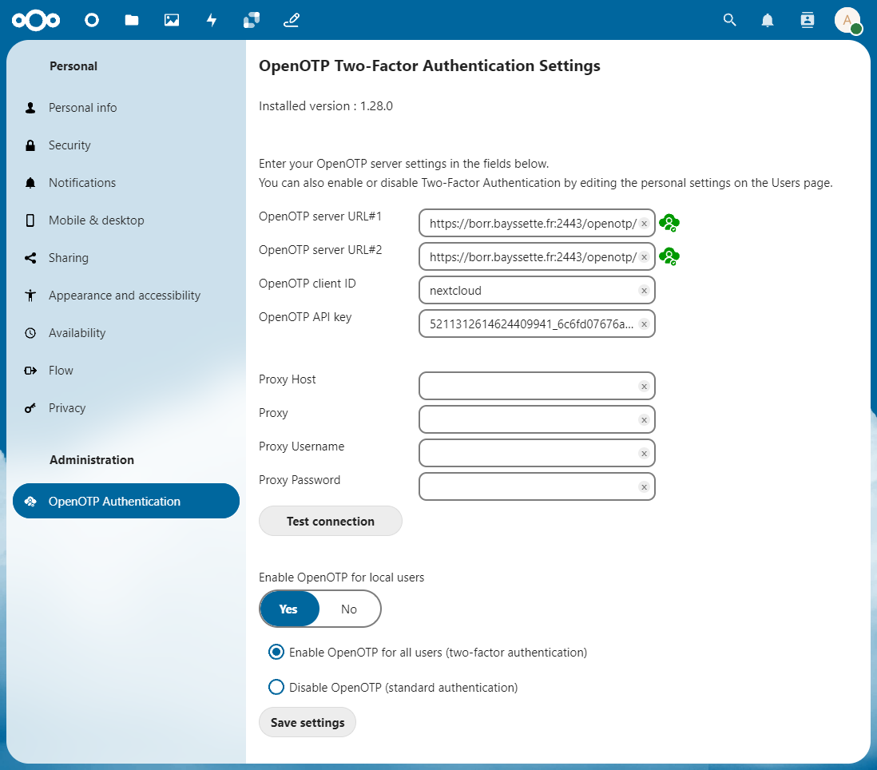Image resolution: width=877 pixels, height=770 pixels.
Task: Open the Files folder icon
Action: click(132, 21)
